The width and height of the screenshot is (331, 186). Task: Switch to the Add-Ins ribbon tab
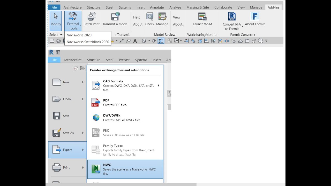click(273, 7)
